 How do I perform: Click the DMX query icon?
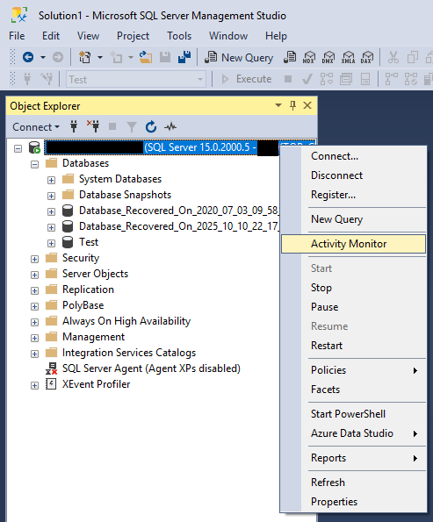tap(328, 57)
